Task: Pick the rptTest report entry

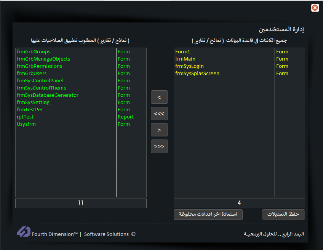Action: 25,117
